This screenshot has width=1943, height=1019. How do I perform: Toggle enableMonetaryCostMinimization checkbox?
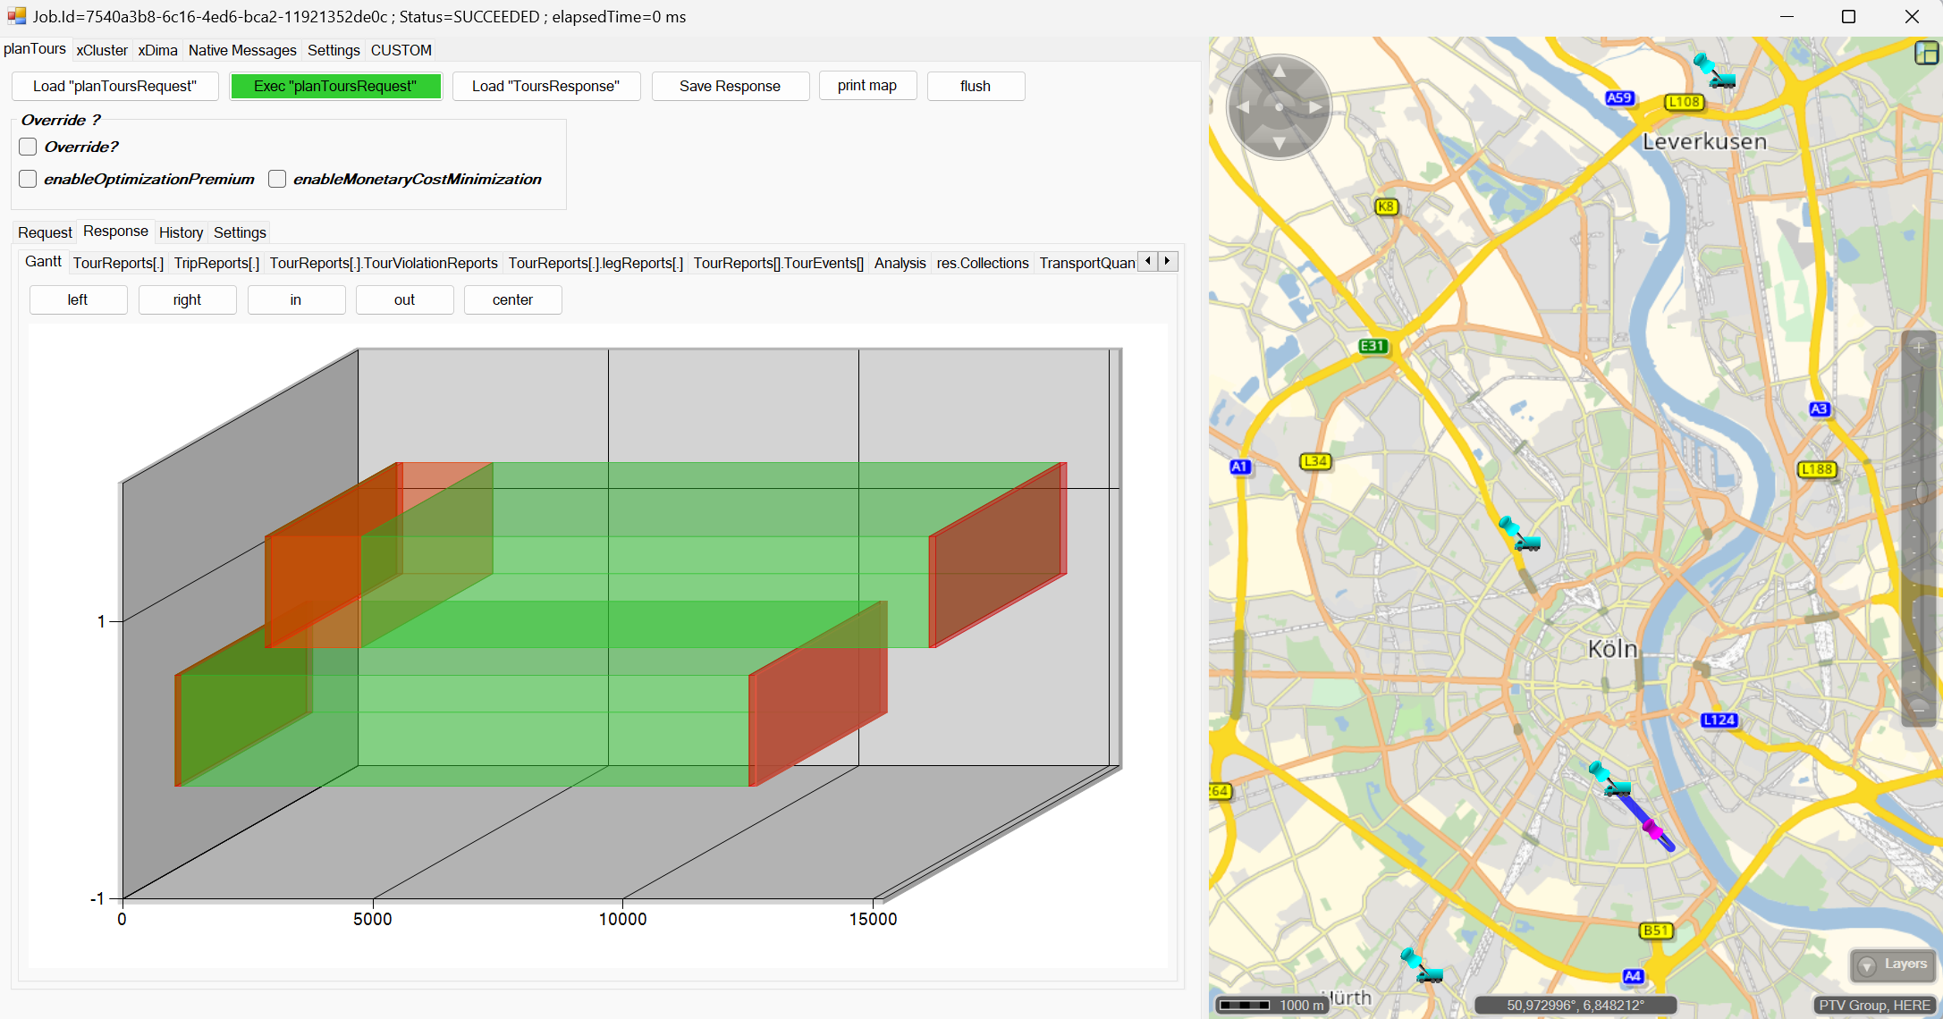277,179
